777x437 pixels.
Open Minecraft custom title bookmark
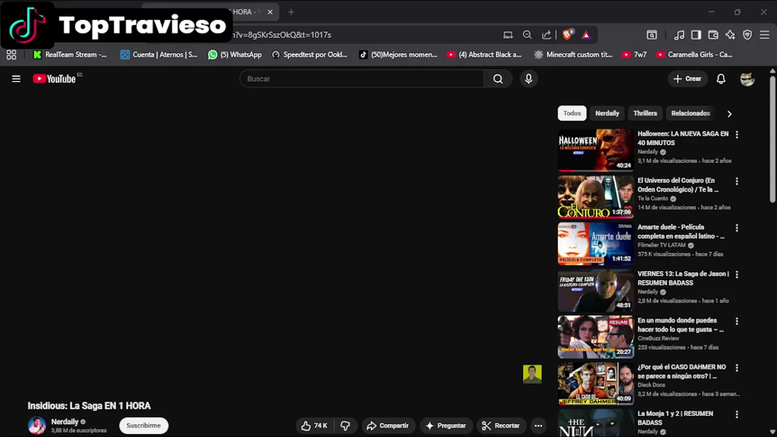pyautogui.click(x=573, y=55)
